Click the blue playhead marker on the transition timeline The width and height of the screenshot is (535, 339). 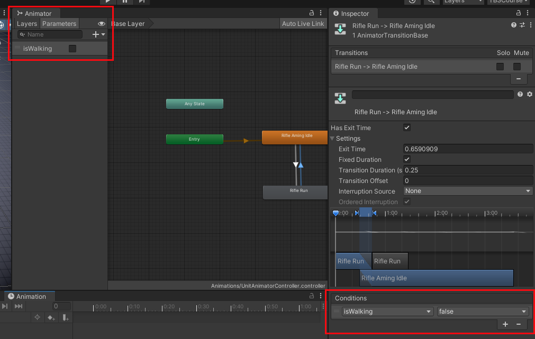click(x=335, y=213)
